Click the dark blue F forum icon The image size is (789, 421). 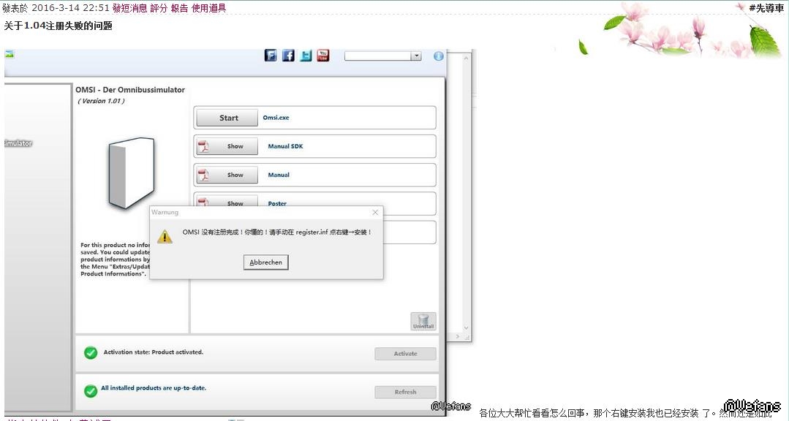[x=271, y=56]
